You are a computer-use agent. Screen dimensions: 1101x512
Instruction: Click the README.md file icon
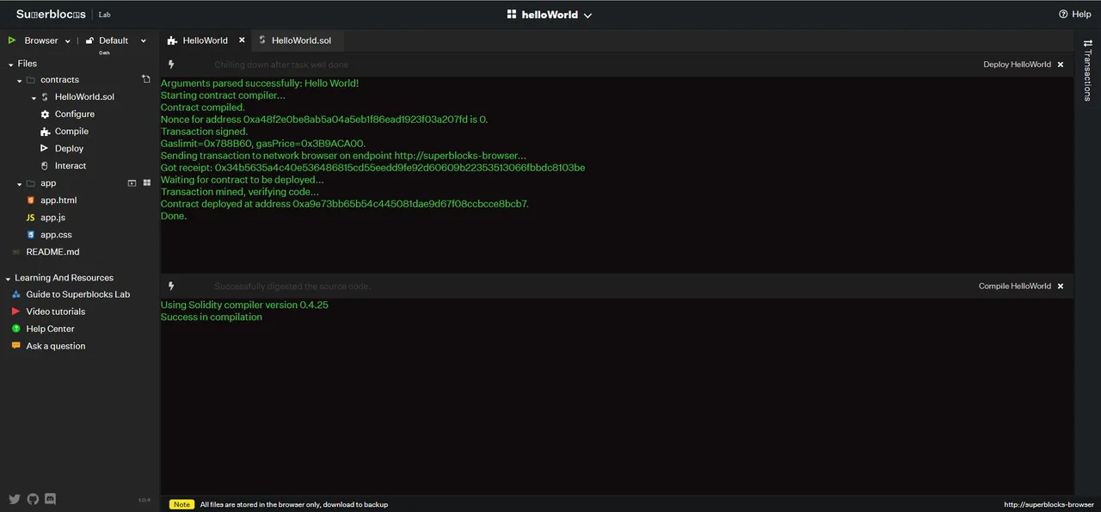[16, 252]
